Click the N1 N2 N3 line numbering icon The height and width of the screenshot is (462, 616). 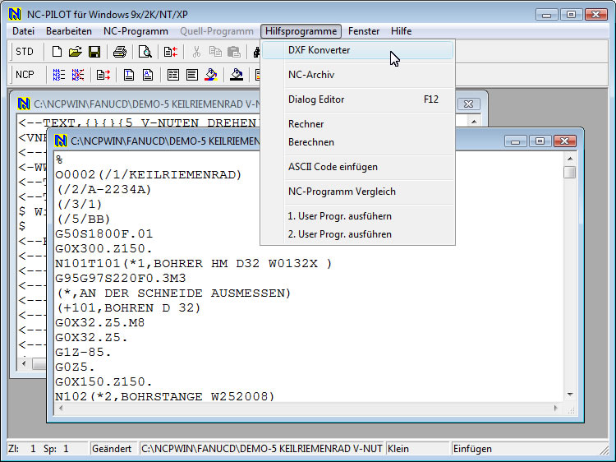click(59, 75)
